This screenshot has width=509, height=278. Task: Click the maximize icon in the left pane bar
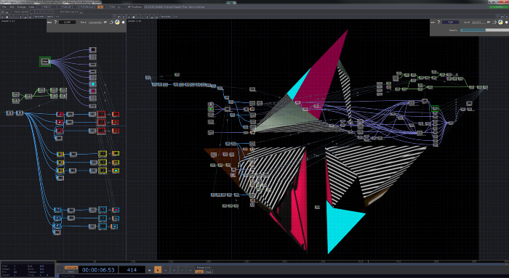(119, 17)
